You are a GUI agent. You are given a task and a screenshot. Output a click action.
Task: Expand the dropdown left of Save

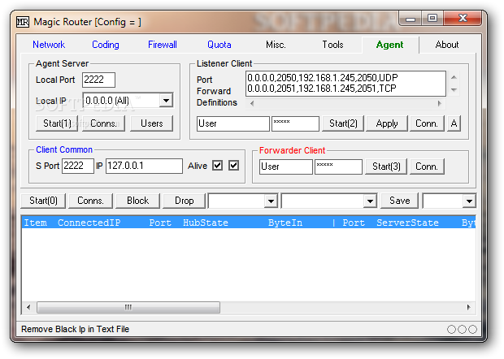tap(370, 201)
